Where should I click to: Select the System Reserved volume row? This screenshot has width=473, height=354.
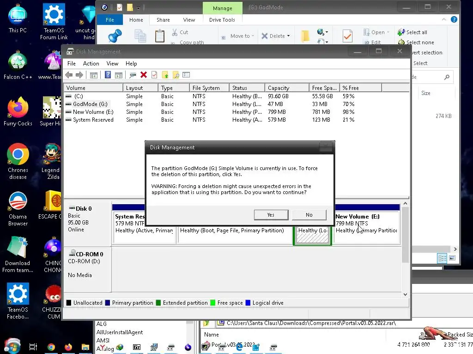(209, 120)
